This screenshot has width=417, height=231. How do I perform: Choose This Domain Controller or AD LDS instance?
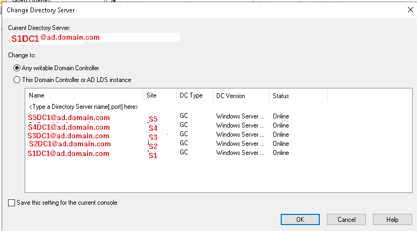pyautogui.click(x=17, y=80)
